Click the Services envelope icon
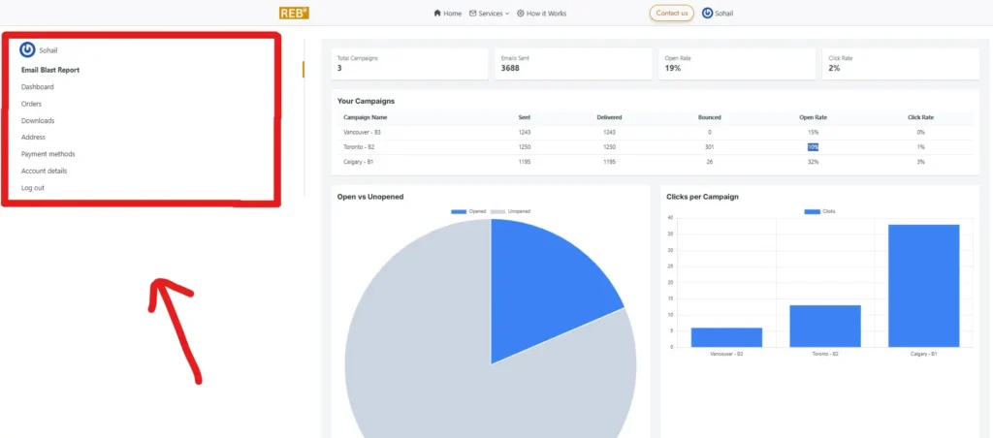Screen dimensions: 993x438 [472, 14]
